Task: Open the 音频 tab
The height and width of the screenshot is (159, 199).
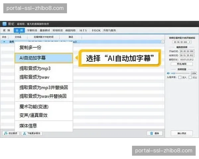Action: pyautogui.click(x=19, y=30)
